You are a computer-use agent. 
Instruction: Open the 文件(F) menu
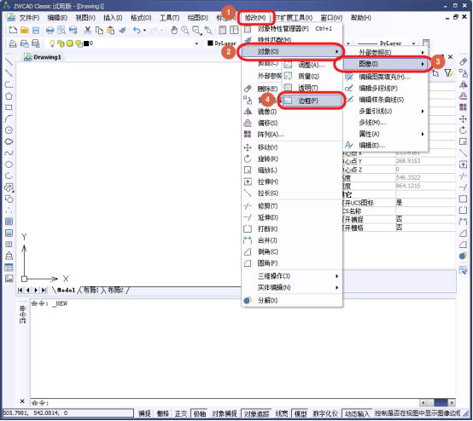[x=29, y=18]
